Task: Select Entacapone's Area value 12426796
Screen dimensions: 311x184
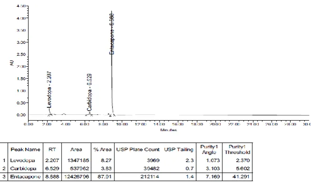Action: [77, 177]
